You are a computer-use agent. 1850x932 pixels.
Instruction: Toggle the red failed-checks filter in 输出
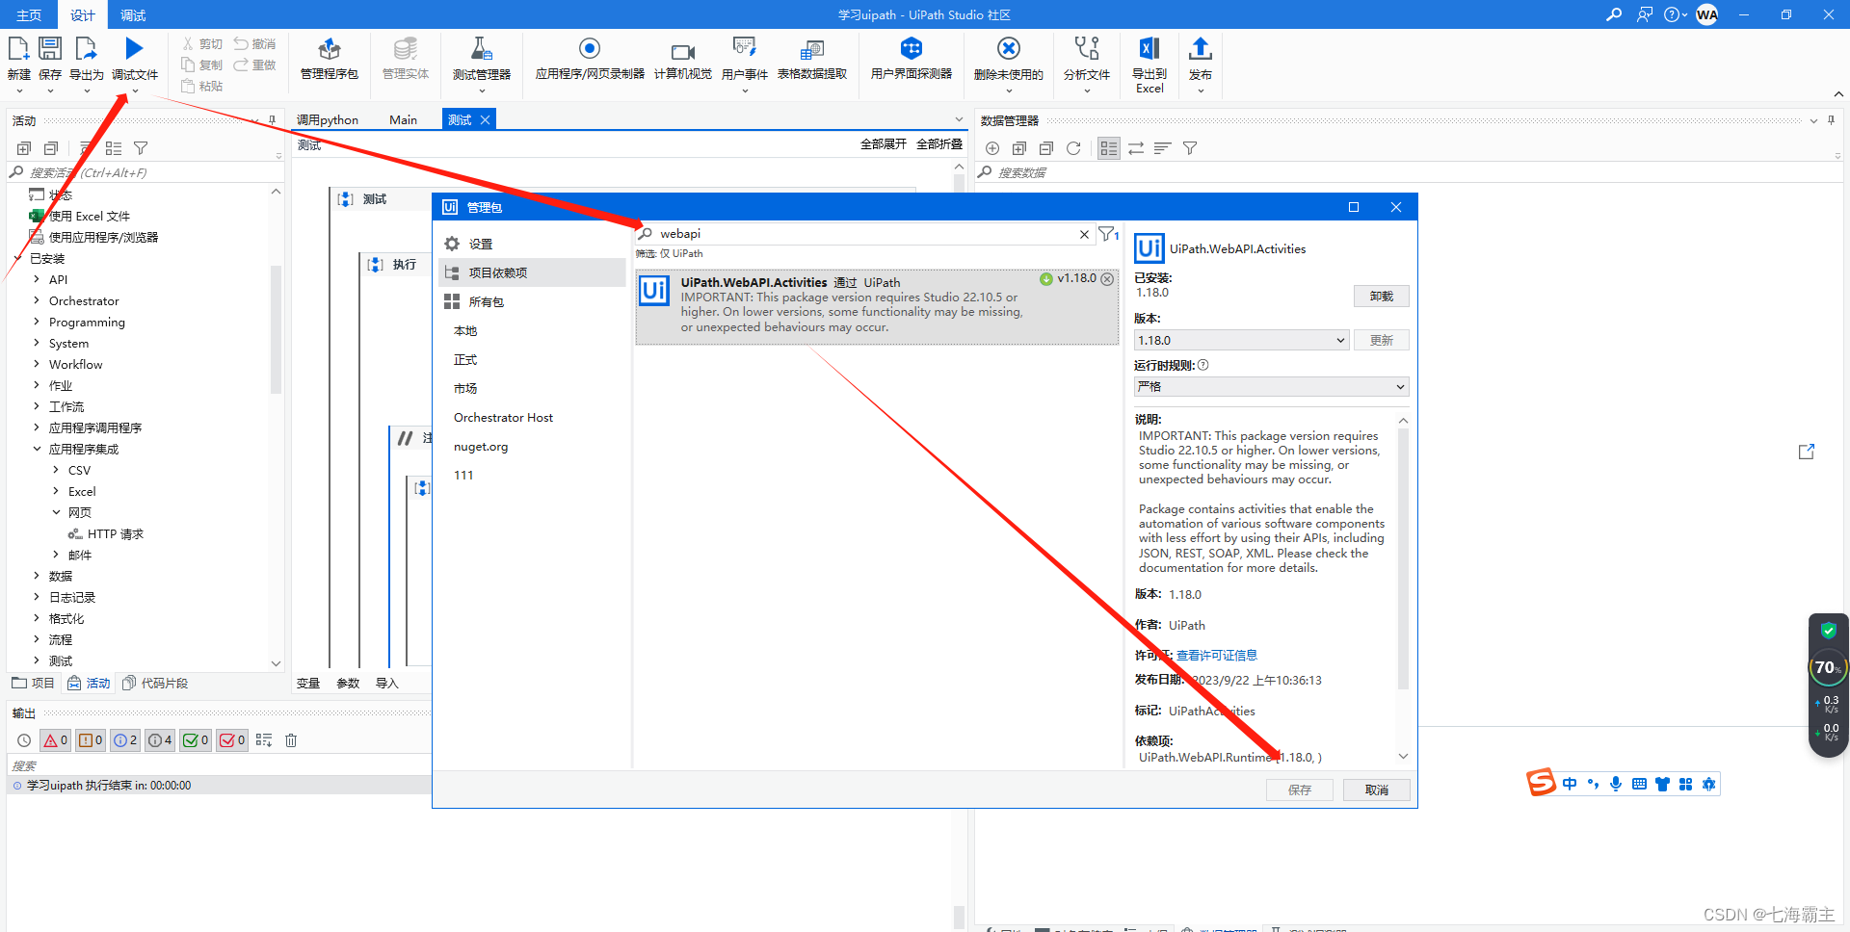point(232,740)
